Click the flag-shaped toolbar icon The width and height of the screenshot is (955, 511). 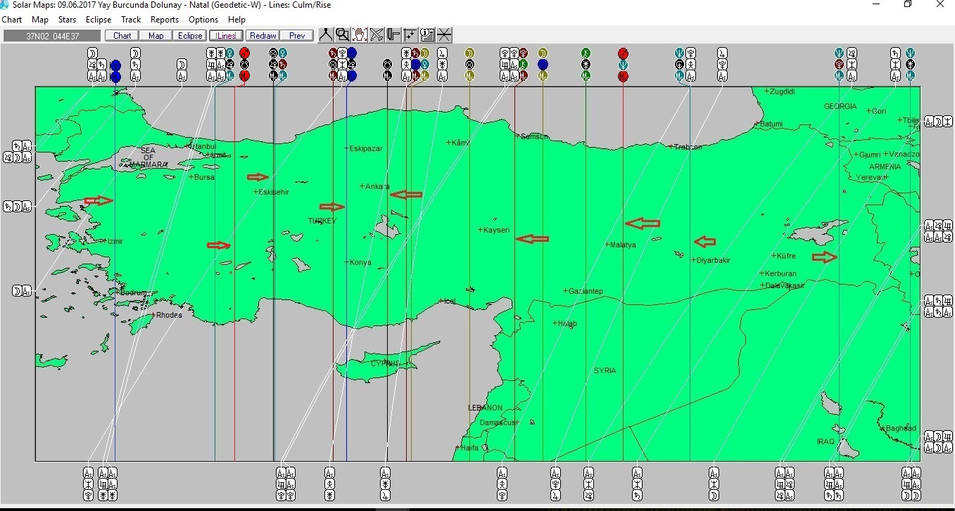[393, 35]
